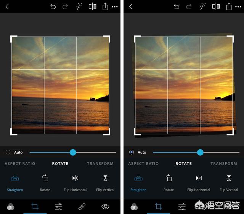Apply auto-enhance magic wand in left screen
This screenshot has height=214, width=244.
pyautogui.click(x=79, y=7)
